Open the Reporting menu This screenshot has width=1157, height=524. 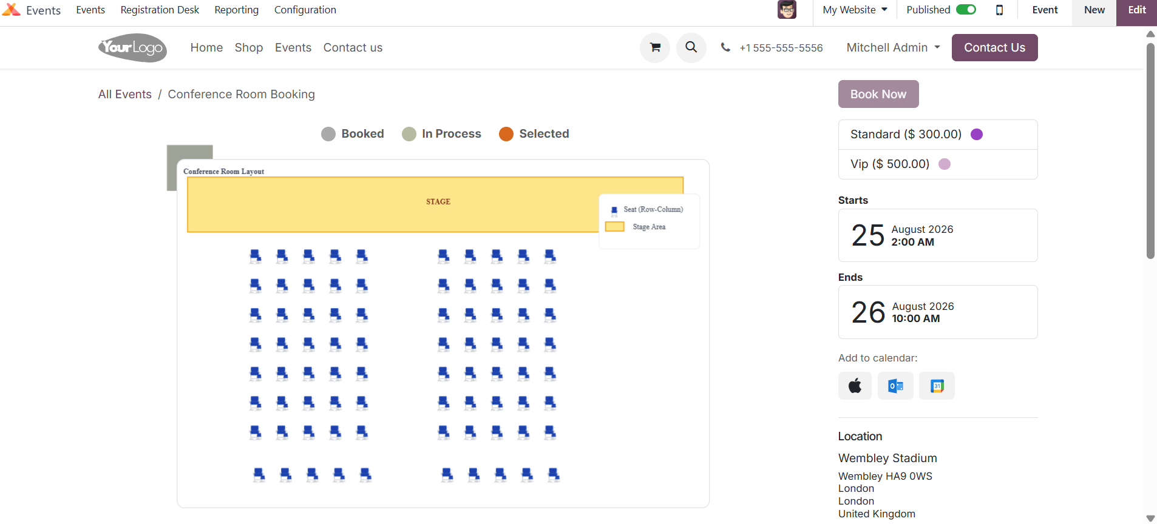coord(236,10)
